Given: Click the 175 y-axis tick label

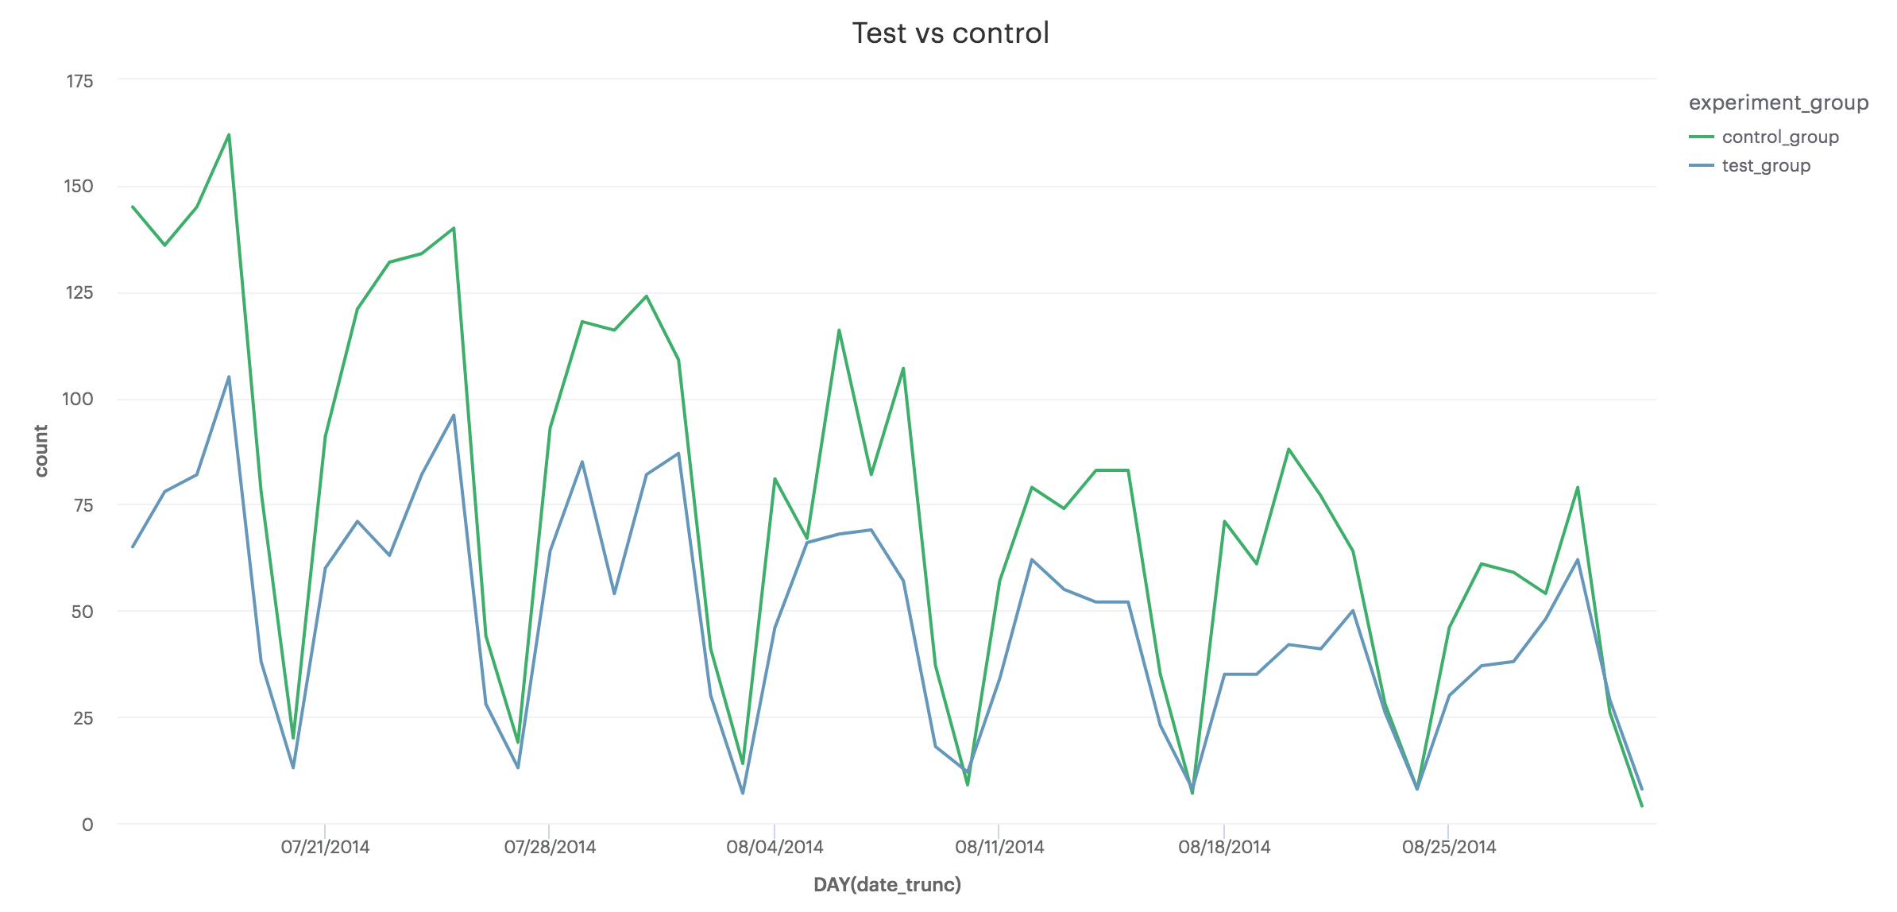Looking at the screenshot, I should [x=79, y=81].
